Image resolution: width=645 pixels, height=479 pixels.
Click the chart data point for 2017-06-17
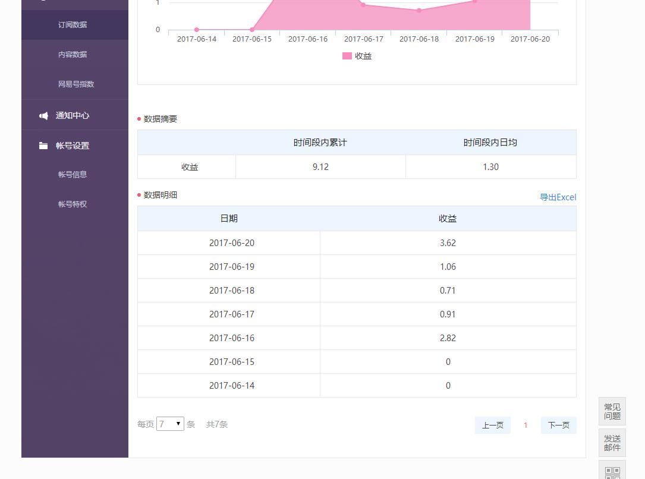pos(363,5)
